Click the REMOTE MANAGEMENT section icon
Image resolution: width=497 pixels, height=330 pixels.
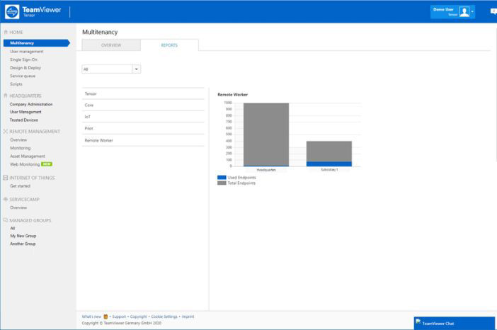pyautogui.click(x=6, y=131)
